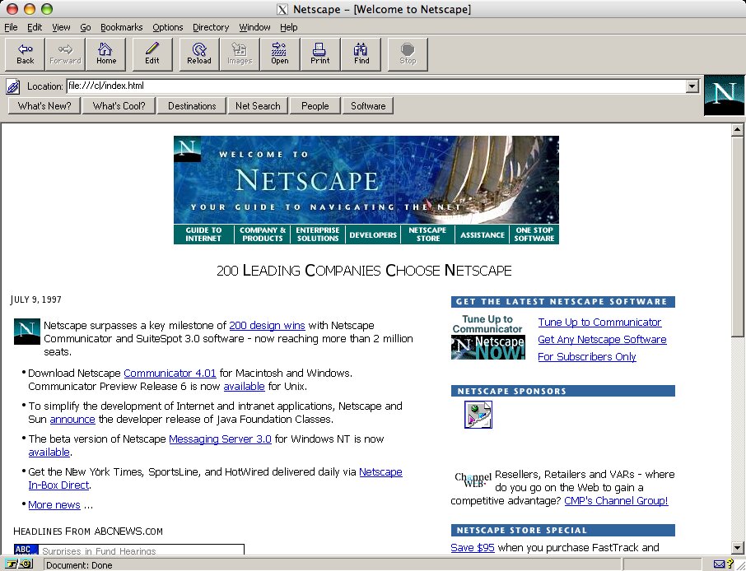Follow the Messaging Server 3.0 link
Screen dimensions: 746x571
point(221,439)
